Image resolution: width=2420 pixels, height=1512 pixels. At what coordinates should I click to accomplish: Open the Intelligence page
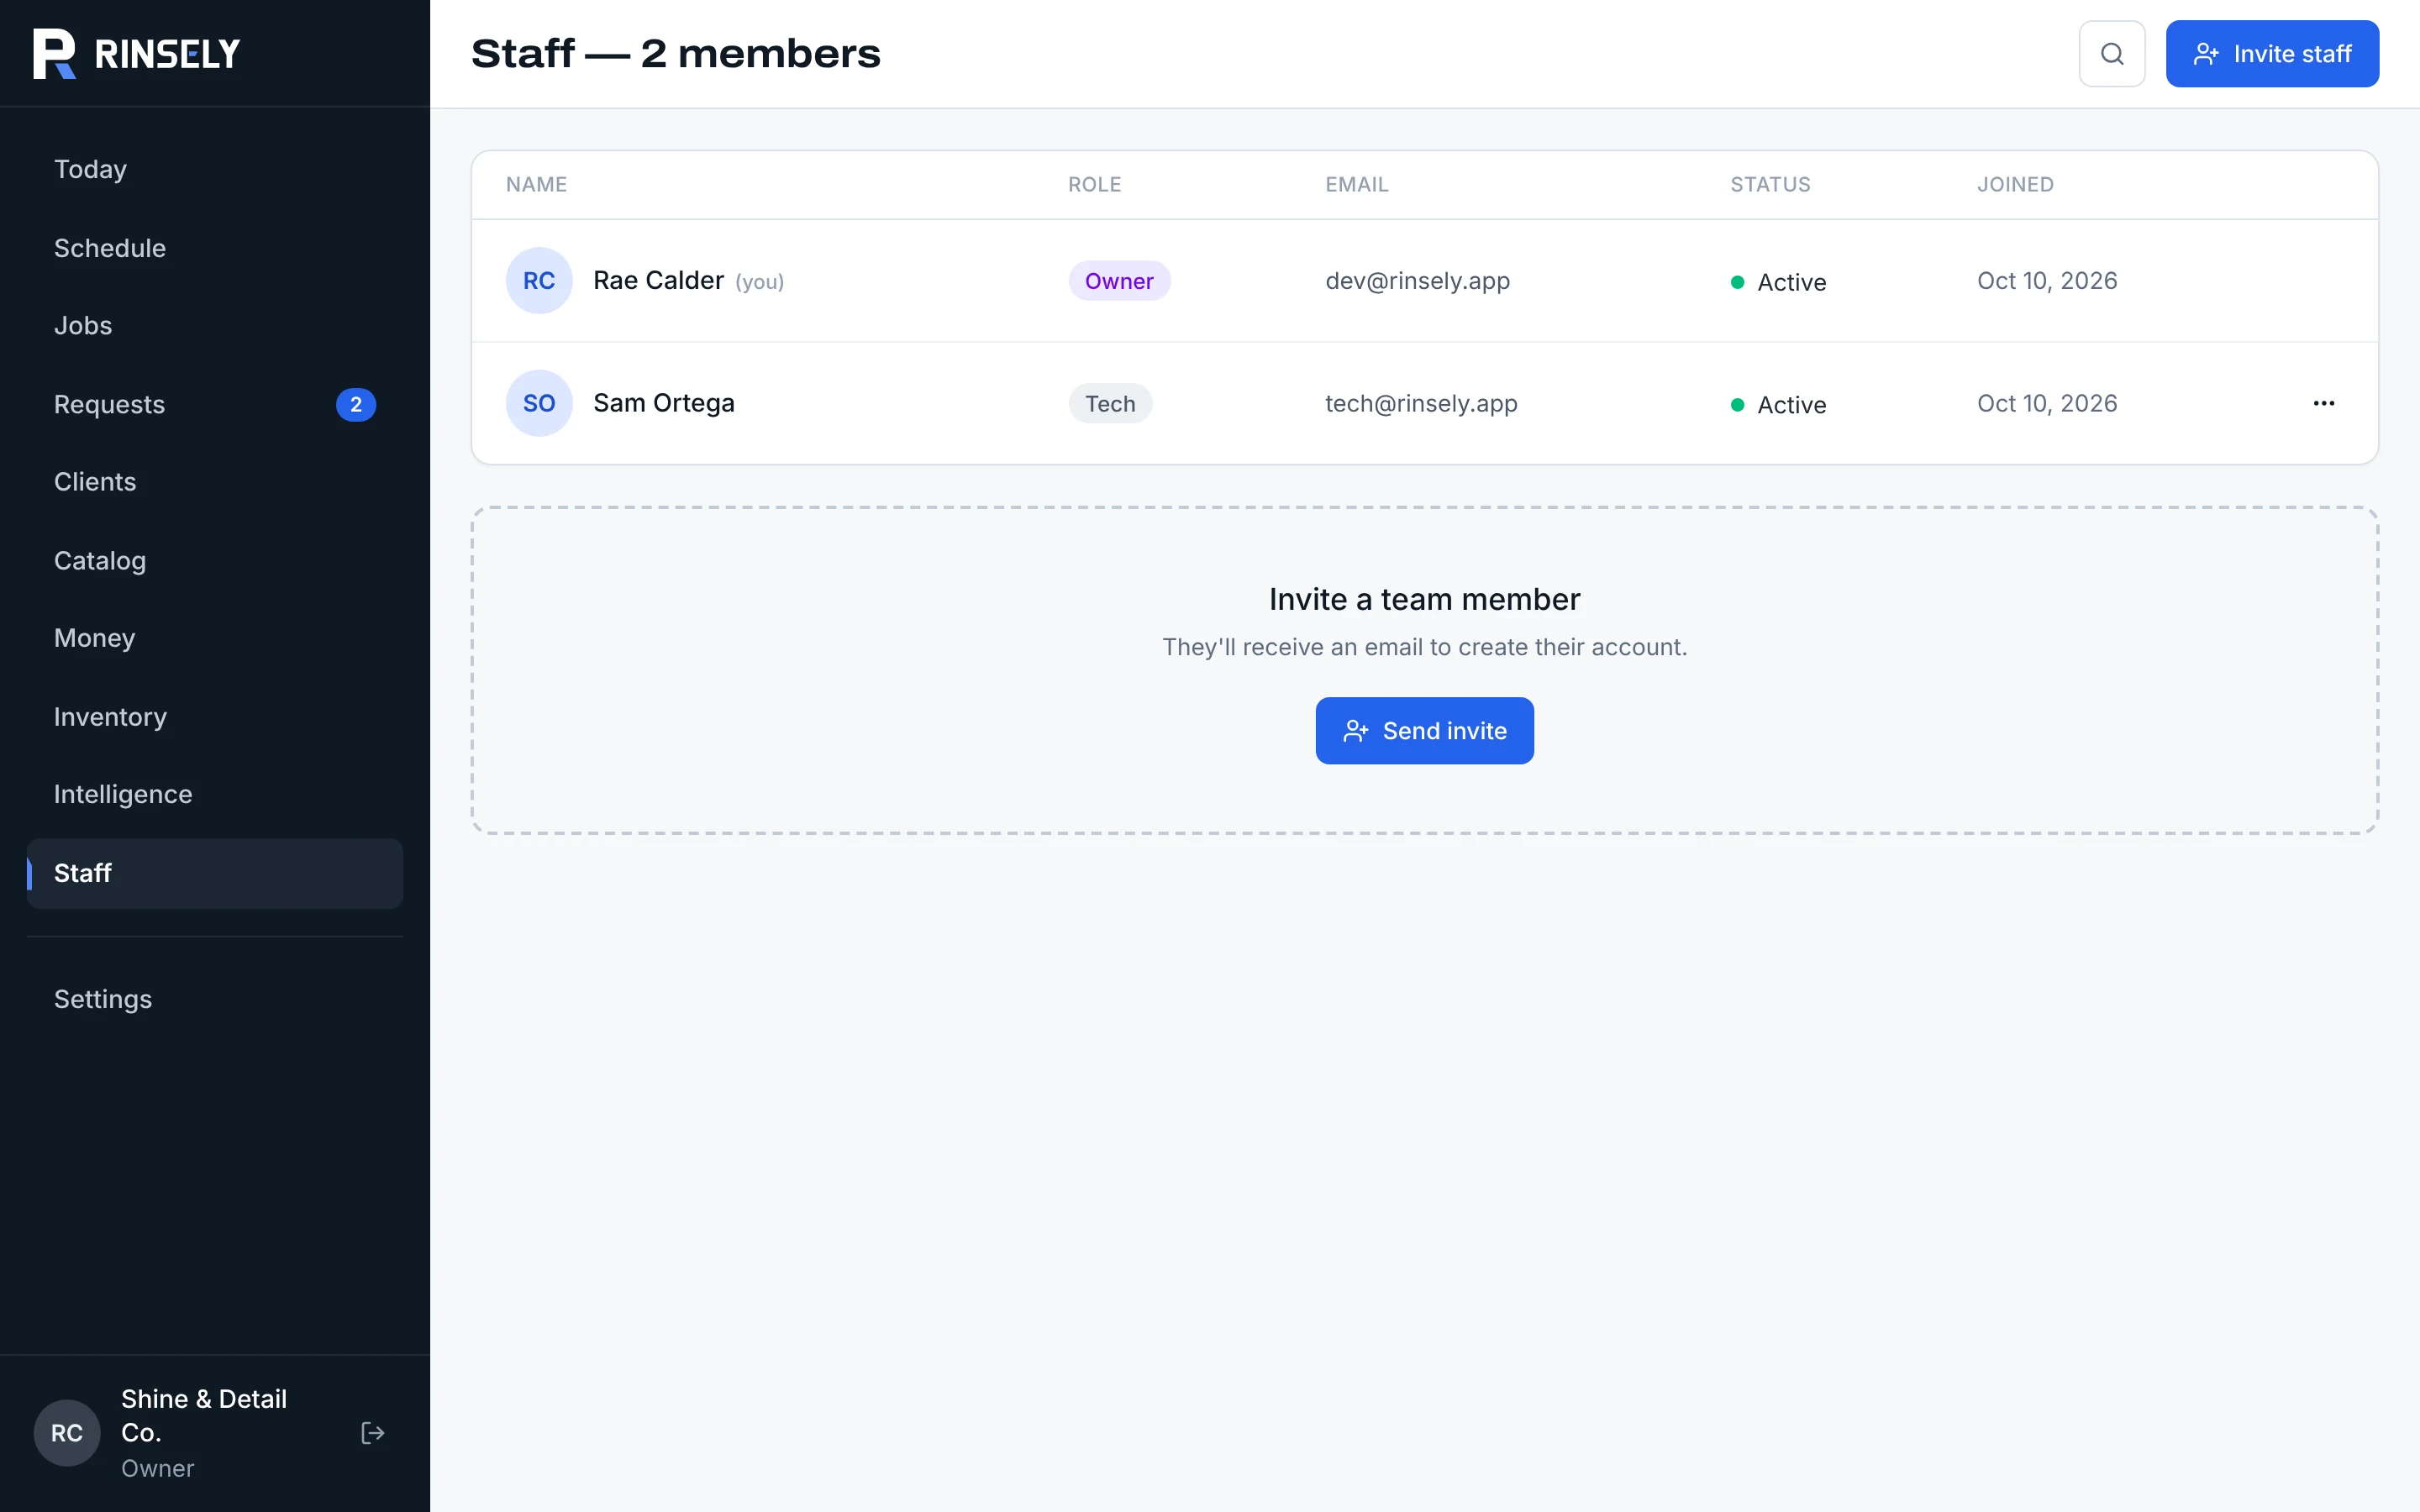215,794
